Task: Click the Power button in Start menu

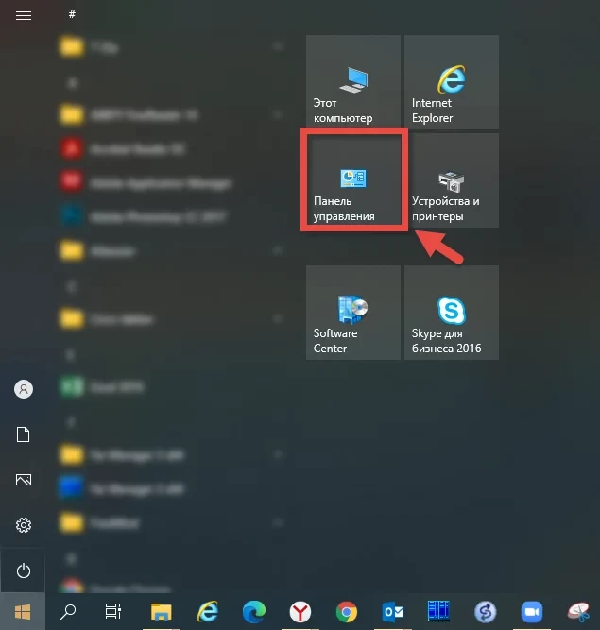Action: click(x=24, y=570)
